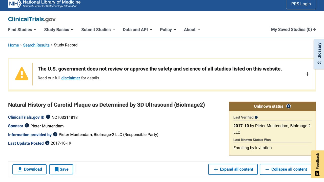
Task: Open the Policy menu
Action: click(168, 30)
